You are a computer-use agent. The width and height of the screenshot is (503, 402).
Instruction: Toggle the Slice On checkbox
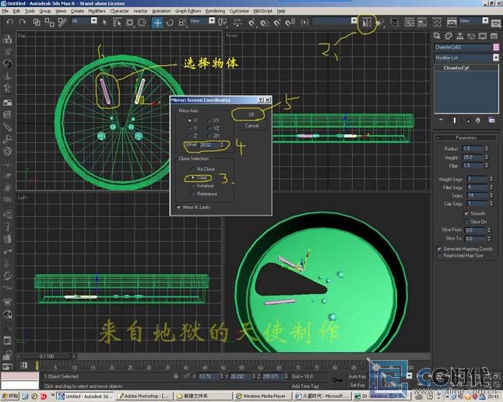point(466,222)
